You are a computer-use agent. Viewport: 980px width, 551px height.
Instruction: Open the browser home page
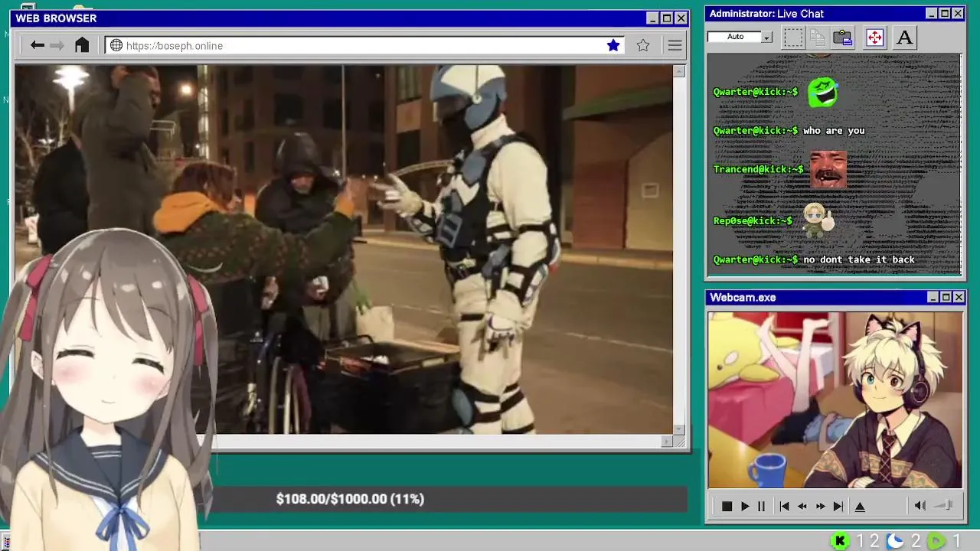(82, 45)
